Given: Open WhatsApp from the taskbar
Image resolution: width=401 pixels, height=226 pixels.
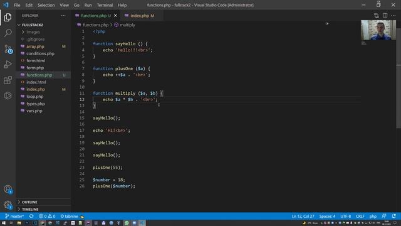Looking at the screenshot, I should 127,223.
